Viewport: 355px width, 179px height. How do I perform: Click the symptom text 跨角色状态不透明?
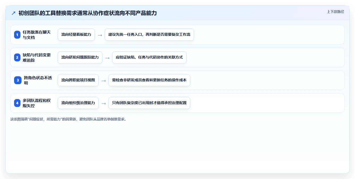(x=38, y=80)
